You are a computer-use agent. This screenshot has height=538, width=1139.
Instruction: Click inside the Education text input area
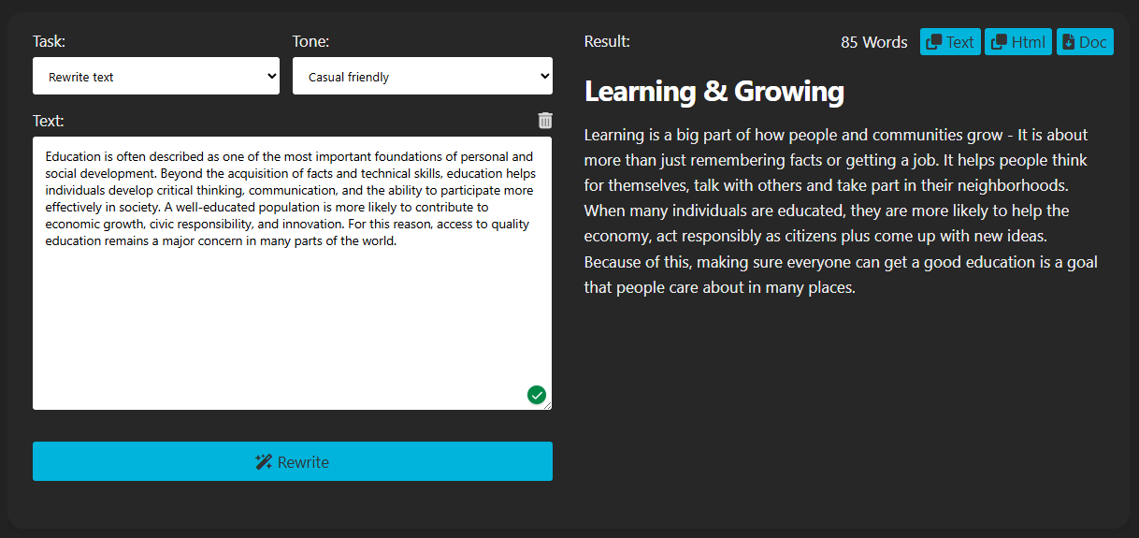pos(292,309)
